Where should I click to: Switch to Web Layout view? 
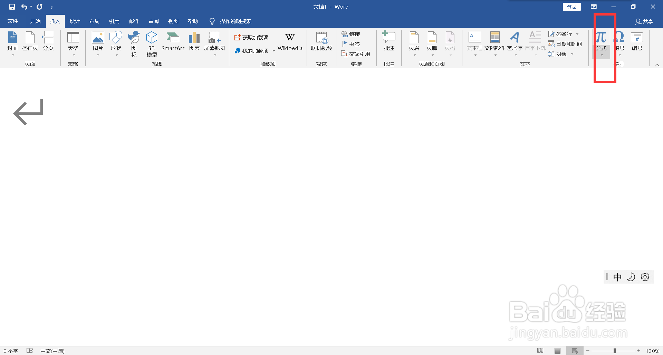575,351
